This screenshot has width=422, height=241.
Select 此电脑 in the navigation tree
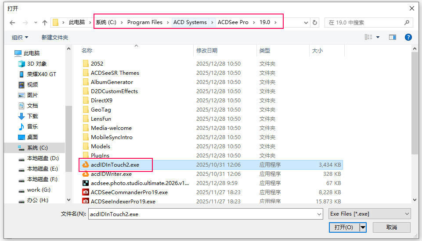tap(32, 53)
